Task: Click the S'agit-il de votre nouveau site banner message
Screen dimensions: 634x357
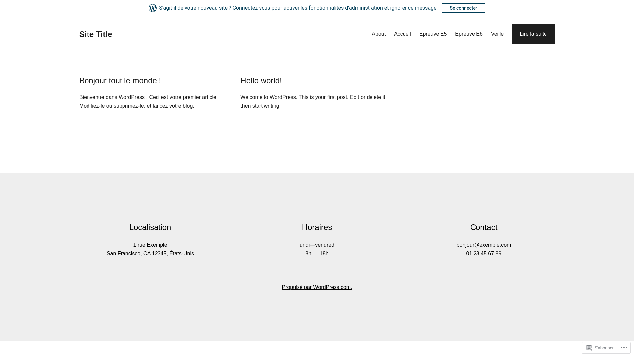Action: [298, 8]
